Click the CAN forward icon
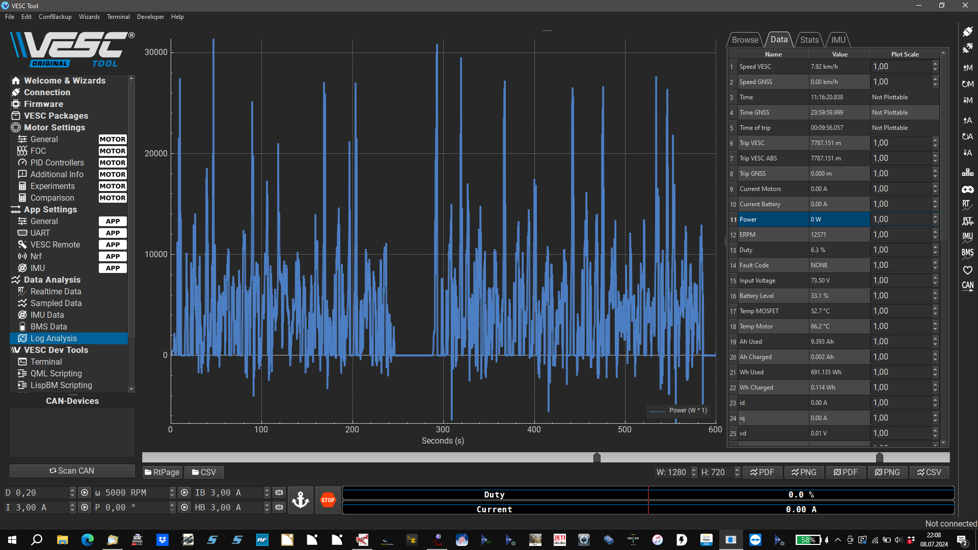Image resolution: width=978 pixels, height=550 pixels. tap(967, 286)
